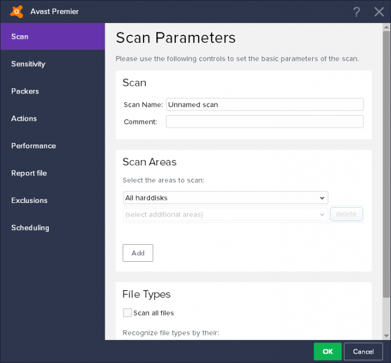
Task: Click the scrollbar up arrow
Action: pos(386,27)
